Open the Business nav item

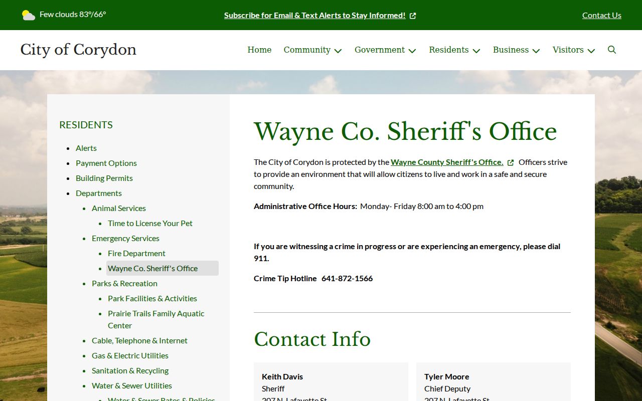tap(511, 50)
